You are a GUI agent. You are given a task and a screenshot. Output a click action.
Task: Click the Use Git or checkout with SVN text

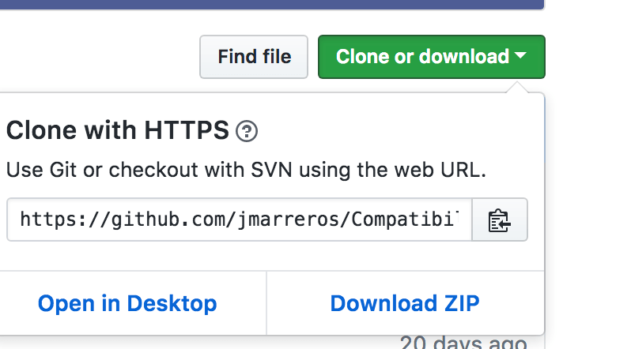click(246, 170)
